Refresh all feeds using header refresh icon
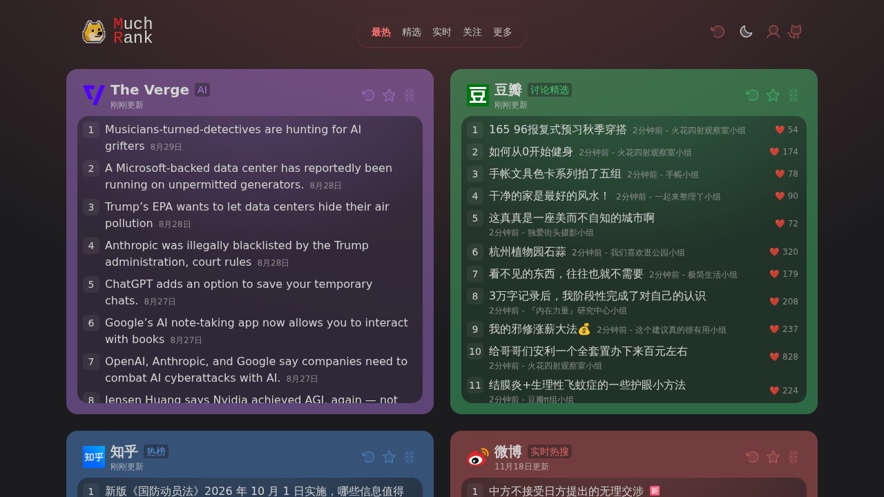 pyautogui.click(x=718, y=32)
